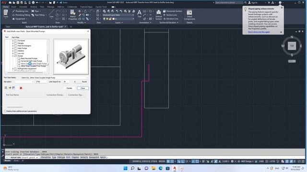Collapse the Pumps tree node
The width and height of the screenshot is (307, 172).
[x=13, y=56]
